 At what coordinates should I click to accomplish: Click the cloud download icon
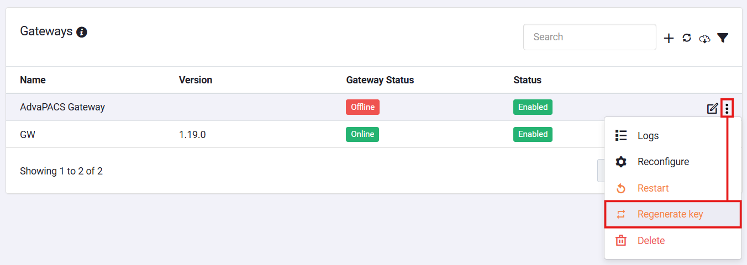point(704,39)
